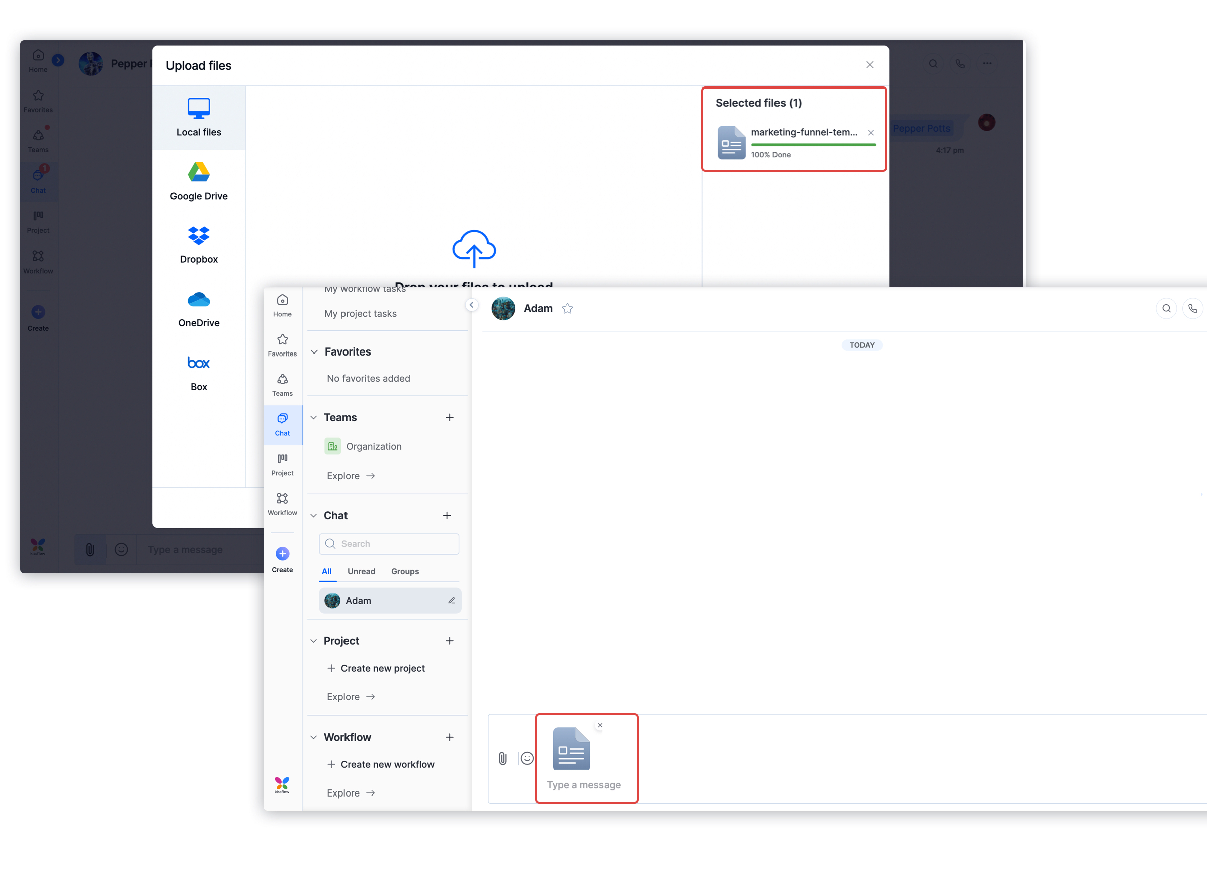Screen dimensions: 1207x883
Task: Click Create new project
Action: tap(376, 668)
